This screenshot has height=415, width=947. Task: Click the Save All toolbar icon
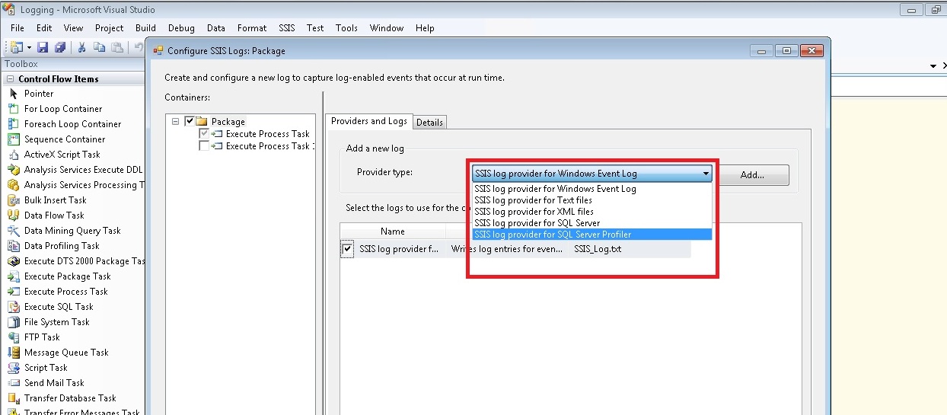coord(59,47)
